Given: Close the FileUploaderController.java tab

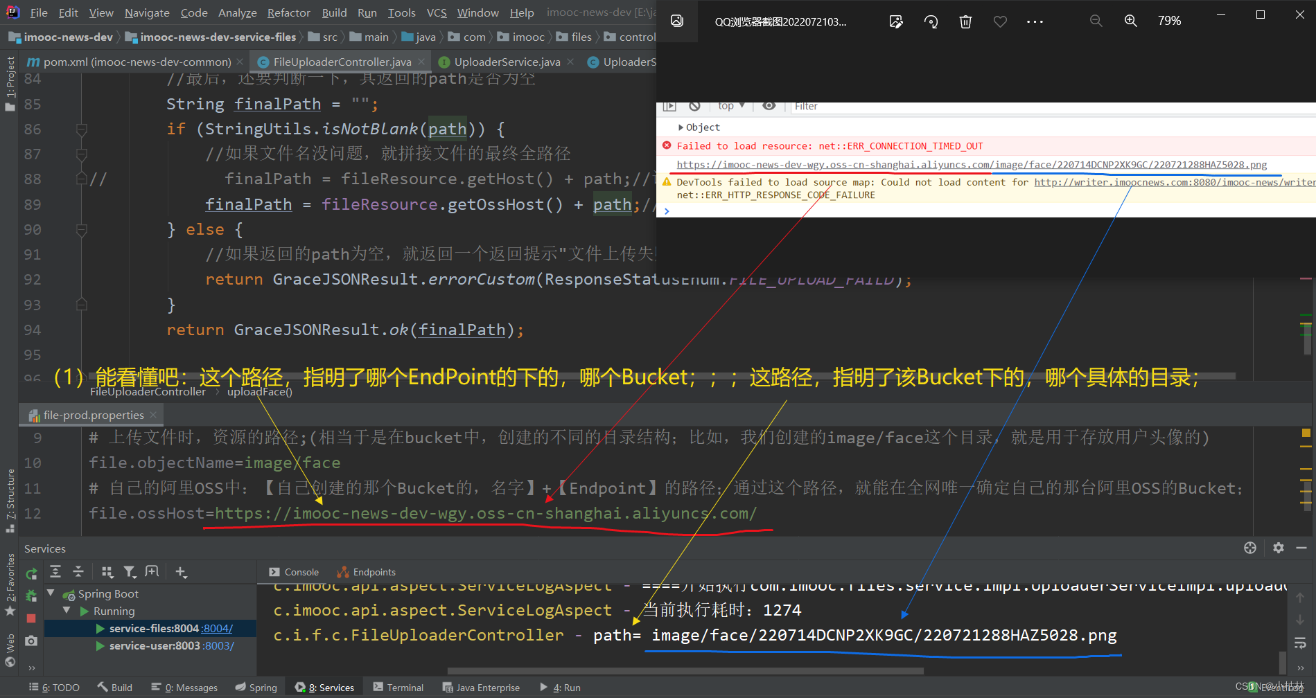Looking at the screenshot, I should [421, 62].
